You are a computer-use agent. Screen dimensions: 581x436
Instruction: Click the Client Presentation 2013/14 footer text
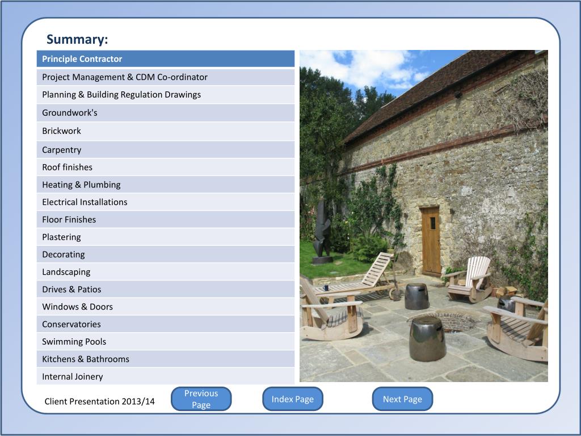coord(99,401)
